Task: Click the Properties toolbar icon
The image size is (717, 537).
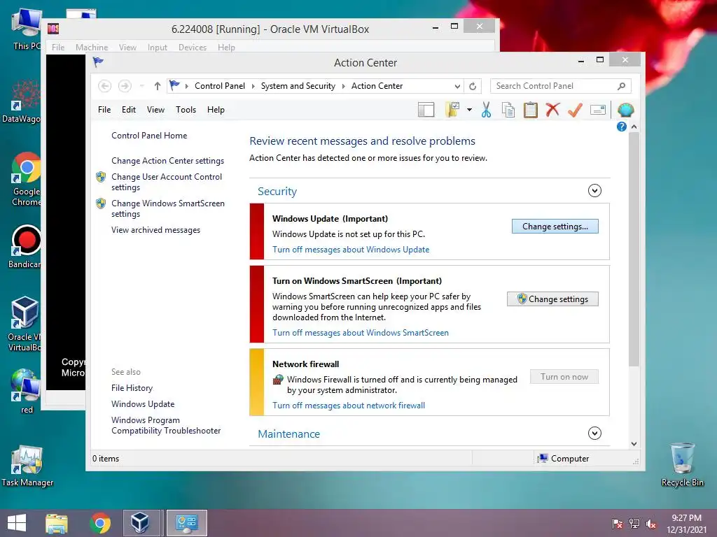Action: pos(598,110)
